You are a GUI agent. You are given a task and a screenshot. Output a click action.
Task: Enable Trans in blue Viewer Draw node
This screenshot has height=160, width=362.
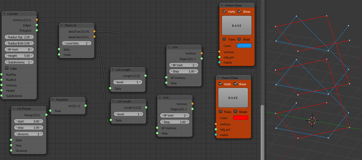coord(224,39)
